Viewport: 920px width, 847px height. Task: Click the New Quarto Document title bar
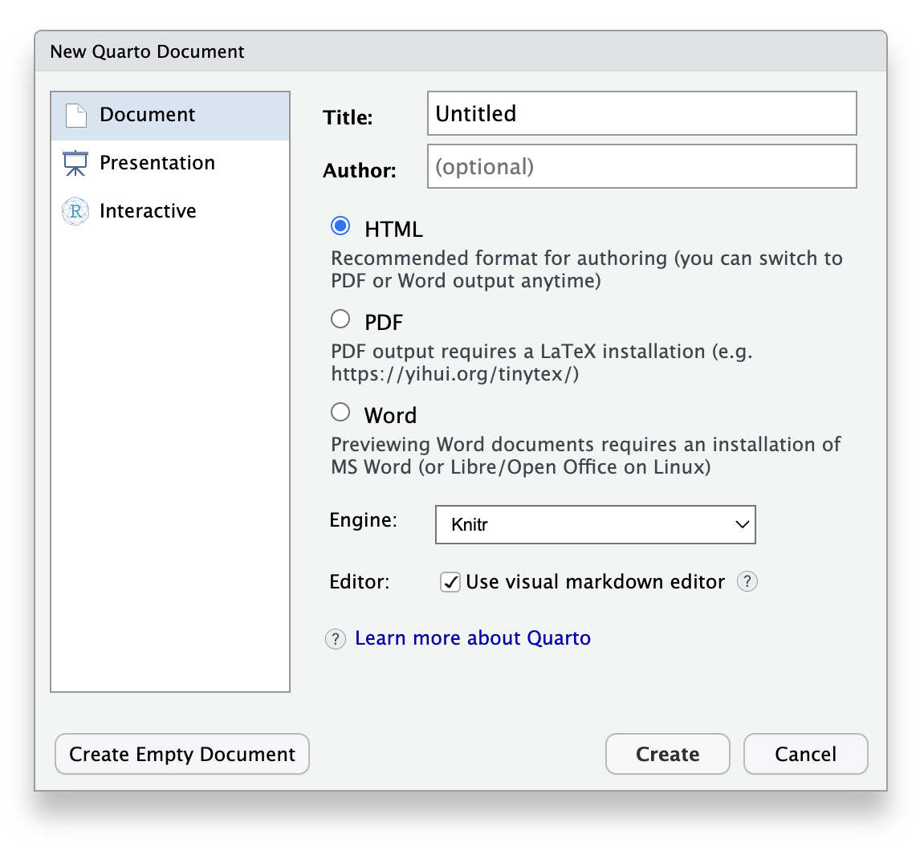point(461,51)
